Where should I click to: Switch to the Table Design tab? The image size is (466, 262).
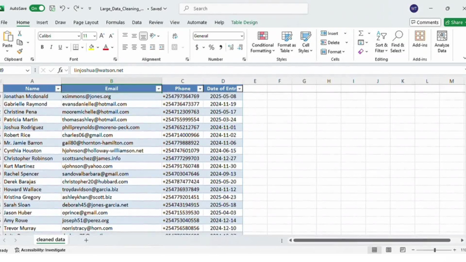[x=244, y=22]
